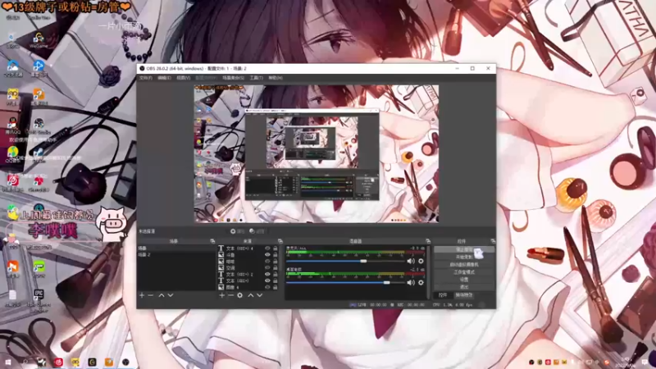The width and height of the screenshot is (656, 369).
Task: Open 麦克风/Aux audio settings gear
Action: (x=421, y=261)
